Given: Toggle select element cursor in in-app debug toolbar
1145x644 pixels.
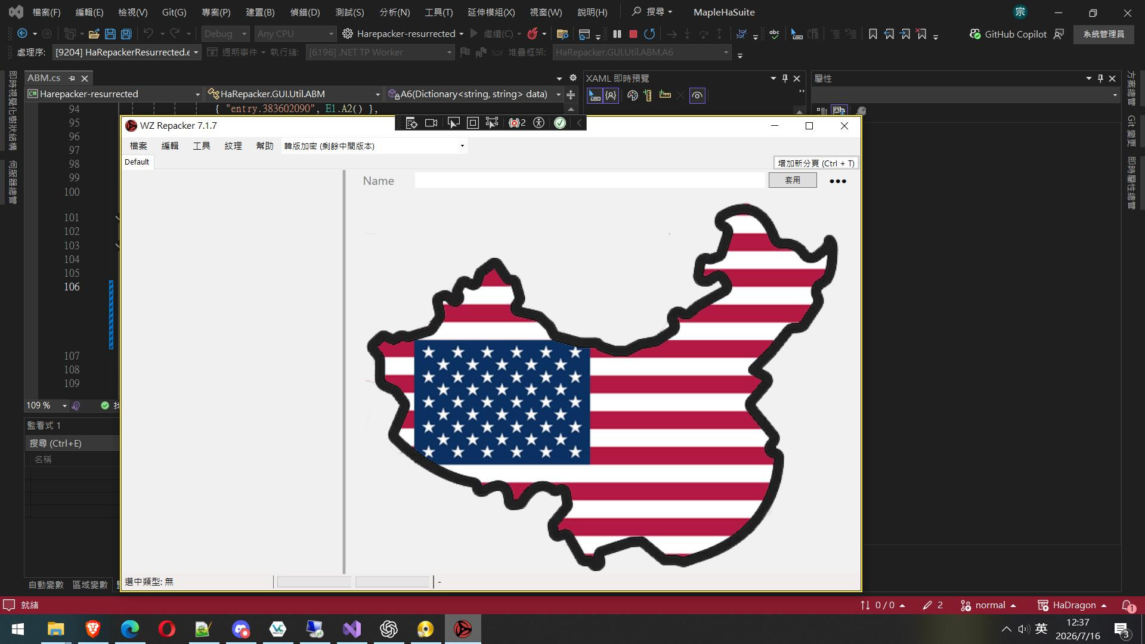Looking at the screenshot, I should 453,123.
